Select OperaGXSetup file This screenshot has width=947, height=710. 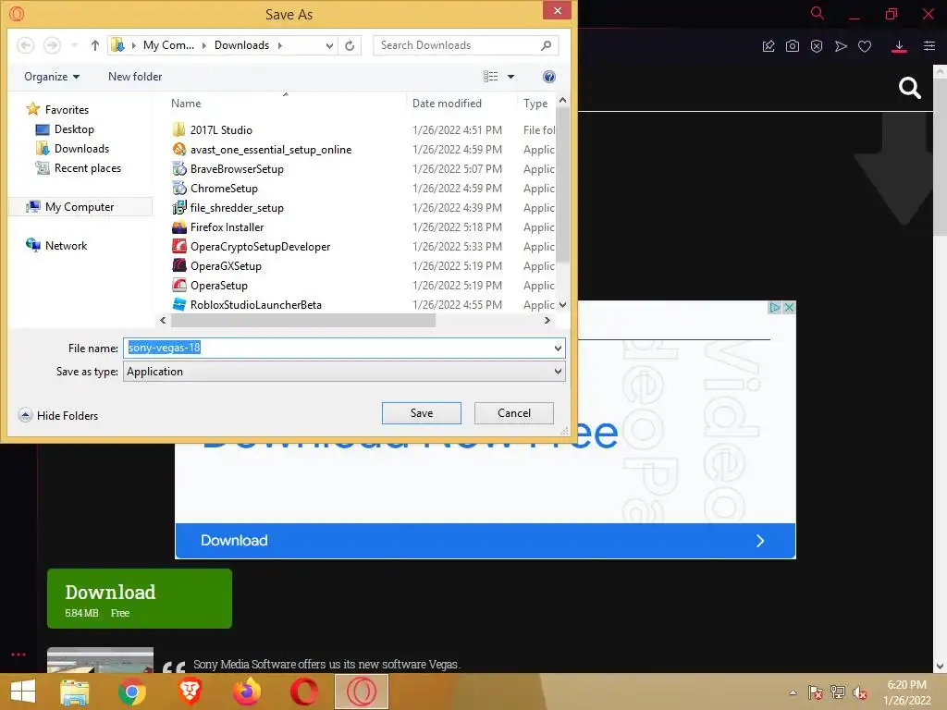point(226,266)
